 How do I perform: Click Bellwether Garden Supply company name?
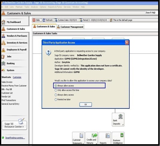[x=89, y=55]
